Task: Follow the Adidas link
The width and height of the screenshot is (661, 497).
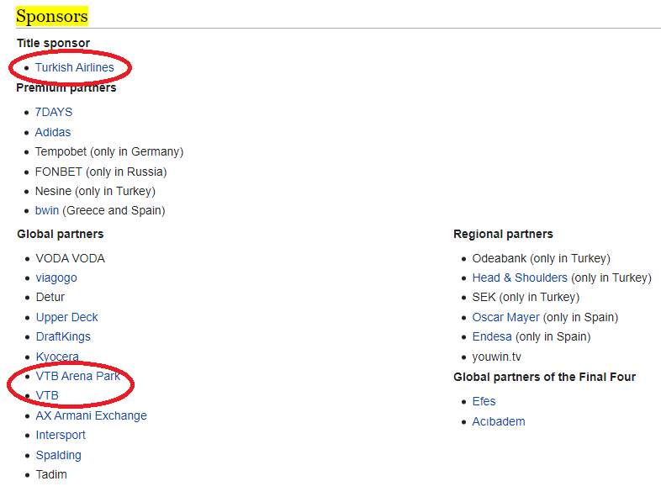Action: click(53, 132)
